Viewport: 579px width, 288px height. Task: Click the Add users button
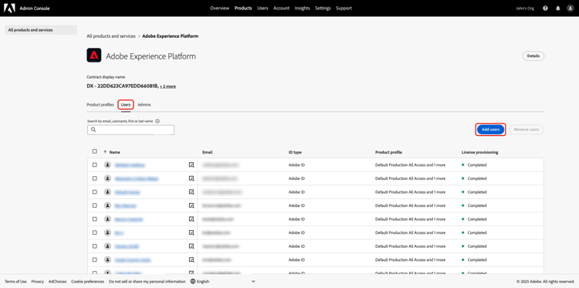pos(490,130)
